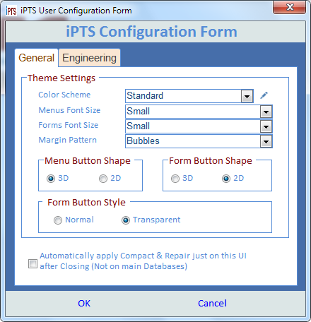Close the iPTS User Configuration Form window
The width and height of the screenshot is (311, 322).
pos(289,7)
